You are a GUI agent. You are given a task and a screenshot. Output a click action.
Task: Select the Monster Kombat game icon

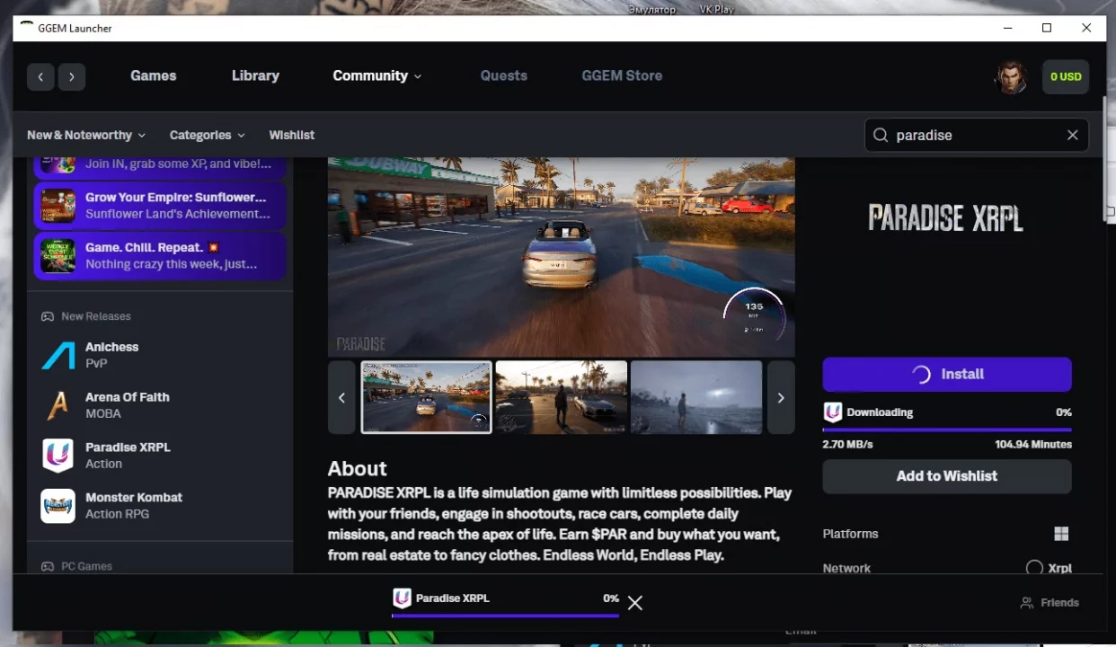click(x=58, y=506)
